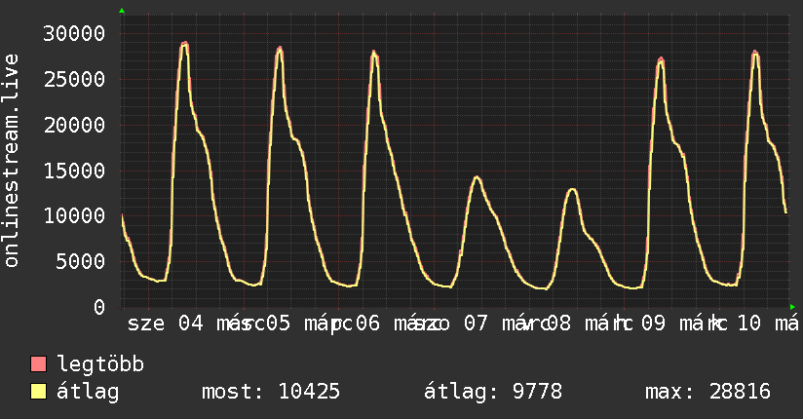Click the 07 date label on x-axis

[x=476, y=324]
